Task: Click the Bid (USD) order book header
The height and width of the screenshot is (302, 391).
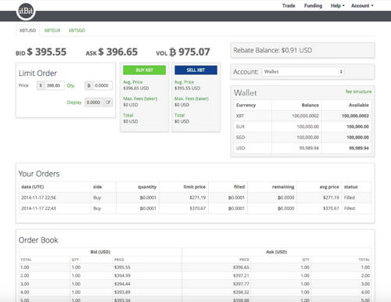Action: pyautogui.click(x=100, y=252)
